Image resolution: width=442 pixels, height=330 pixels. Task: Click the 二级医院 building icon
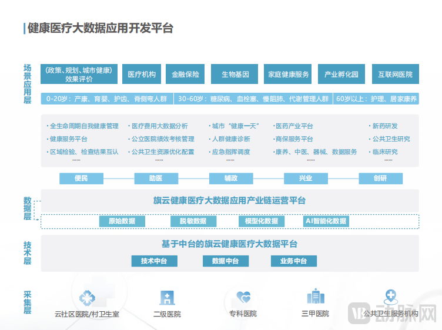point(167,298)
